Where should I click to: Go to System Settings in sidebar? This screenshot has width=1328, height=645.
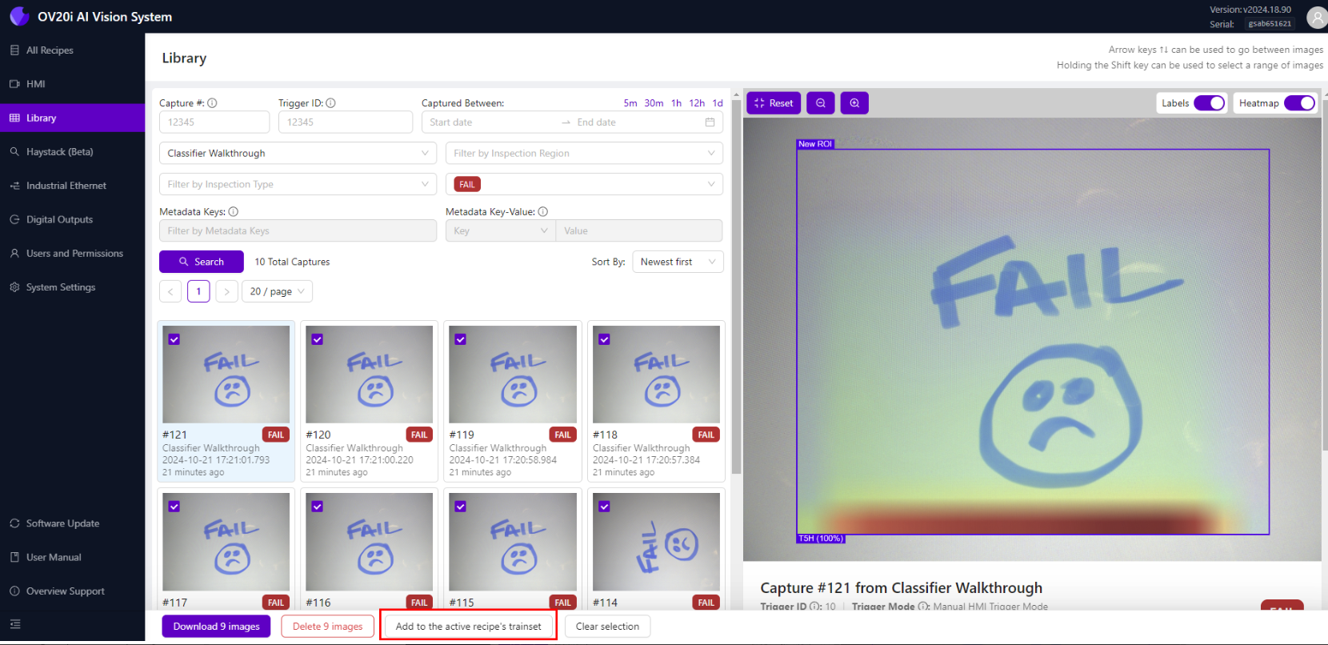point(60,287)
